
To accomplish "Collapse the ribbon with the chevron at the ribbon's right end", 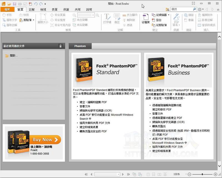I will click(218, 10).
